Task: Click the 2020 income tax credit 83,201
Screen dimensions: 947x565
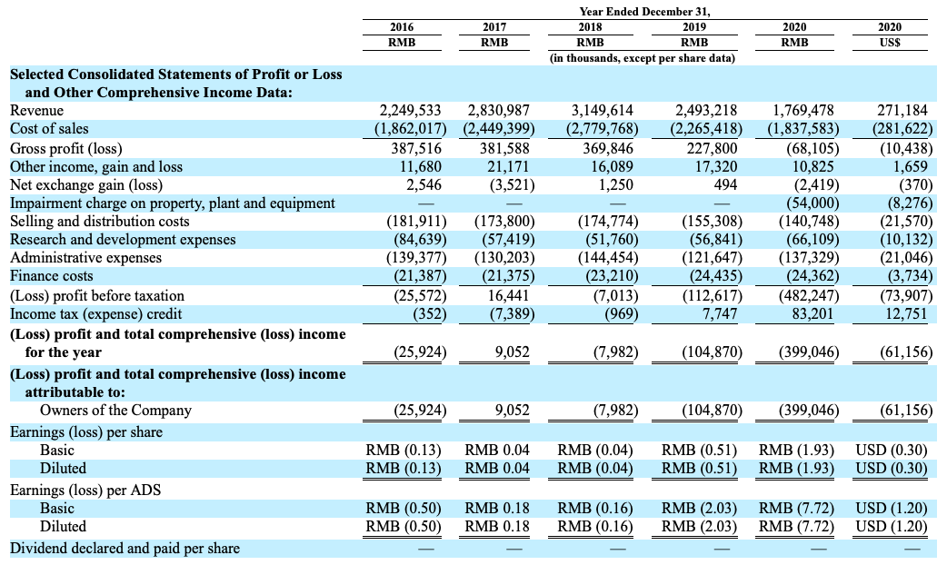Action: pos(813,313)
